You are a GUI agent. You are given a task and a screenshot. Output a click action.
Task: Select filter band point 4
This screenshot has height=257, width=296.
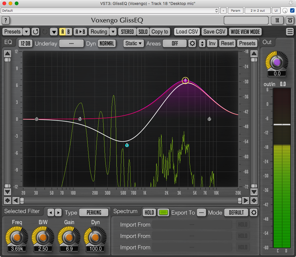click(185, 81)
